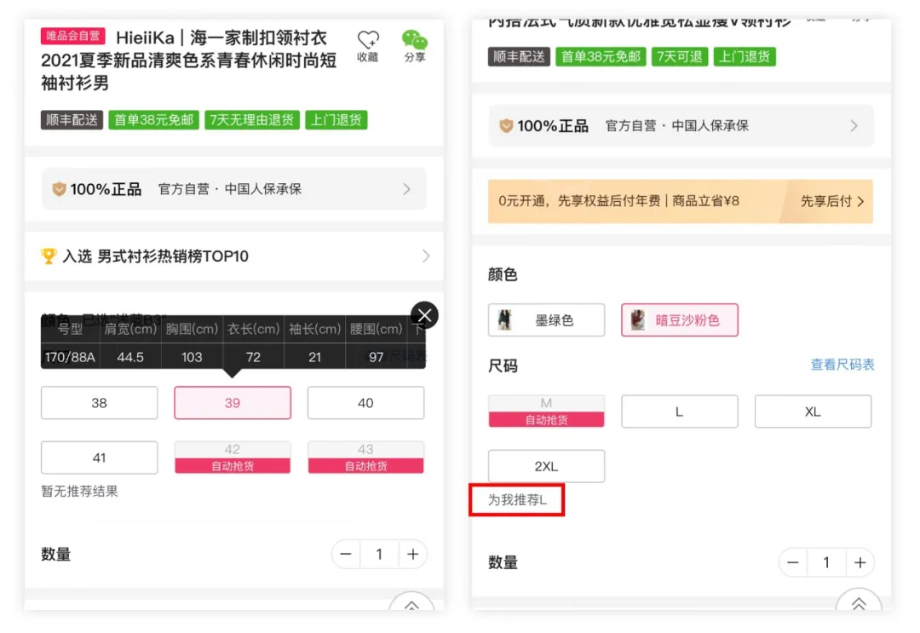This screenshot has width=920, height=633.
Task: Tap the shield icon in left 100%正品 row
Action: (59, 189)
